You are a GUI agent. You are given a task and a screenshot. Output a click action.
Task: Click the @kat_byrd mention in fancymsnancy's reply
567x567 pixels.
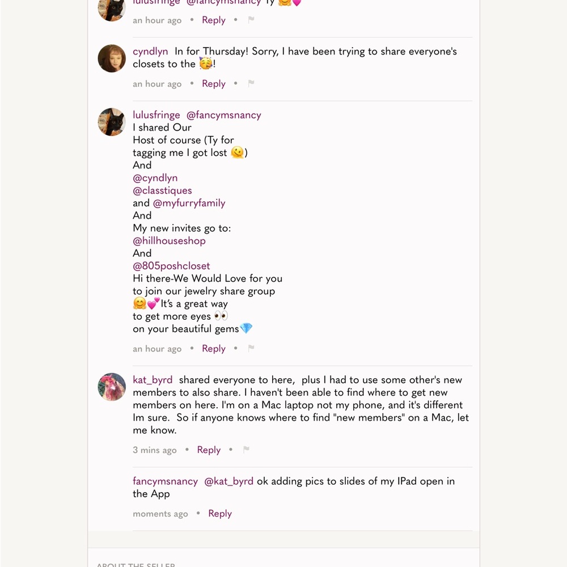click(229, 481)
